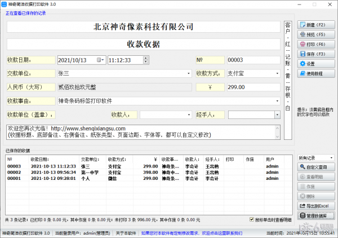Click the 自定义查询 custom query button
This screenshot has width=338, height=238.
[316, 167]
